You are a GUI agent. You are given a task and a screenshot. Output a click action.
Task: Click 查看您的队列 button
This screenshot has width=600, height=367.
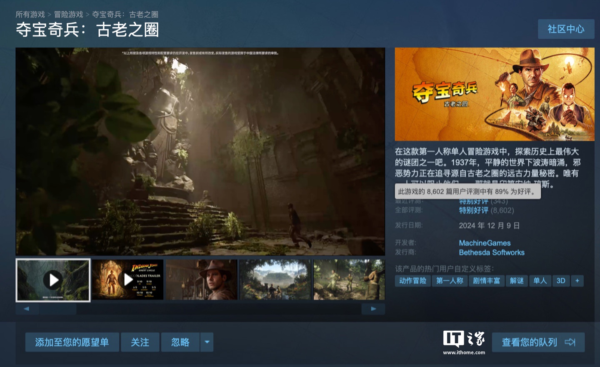coord(538,342)
